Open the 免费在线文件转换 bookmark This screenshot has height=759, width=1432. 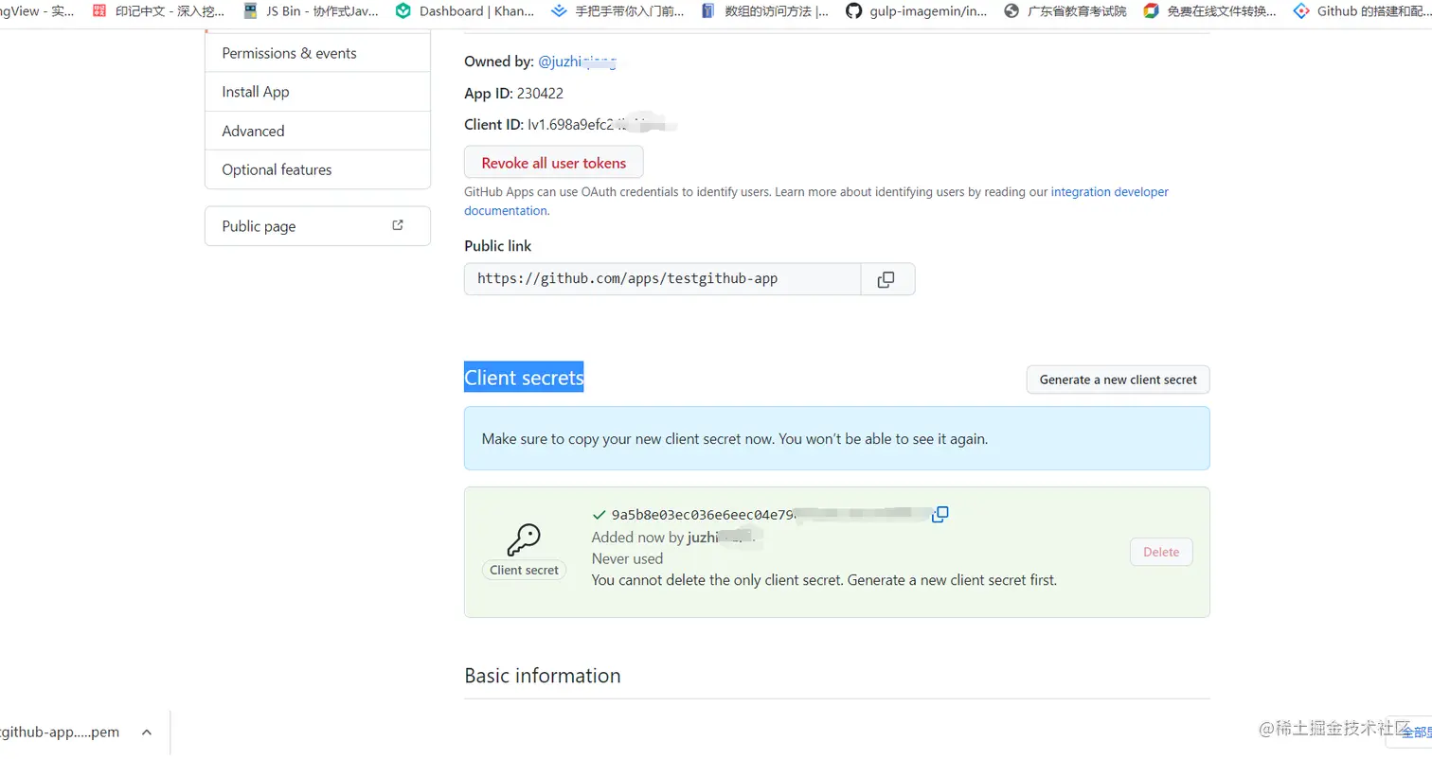[x=1210, y=11]
